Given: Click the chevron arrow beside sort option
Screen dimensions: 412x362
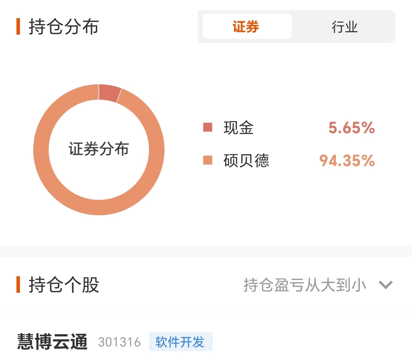Looking at the screenshot, I should 386,285.
